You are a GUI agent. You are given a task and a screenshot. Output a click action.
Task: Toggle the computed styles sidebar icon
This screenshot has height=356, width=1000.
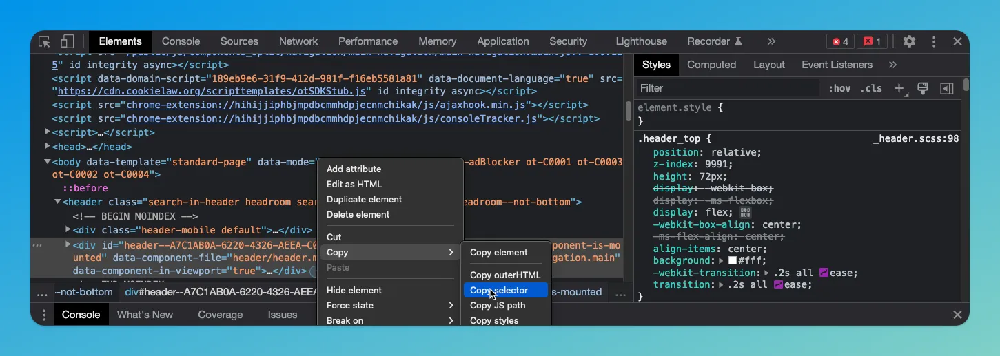coord(947,88)
